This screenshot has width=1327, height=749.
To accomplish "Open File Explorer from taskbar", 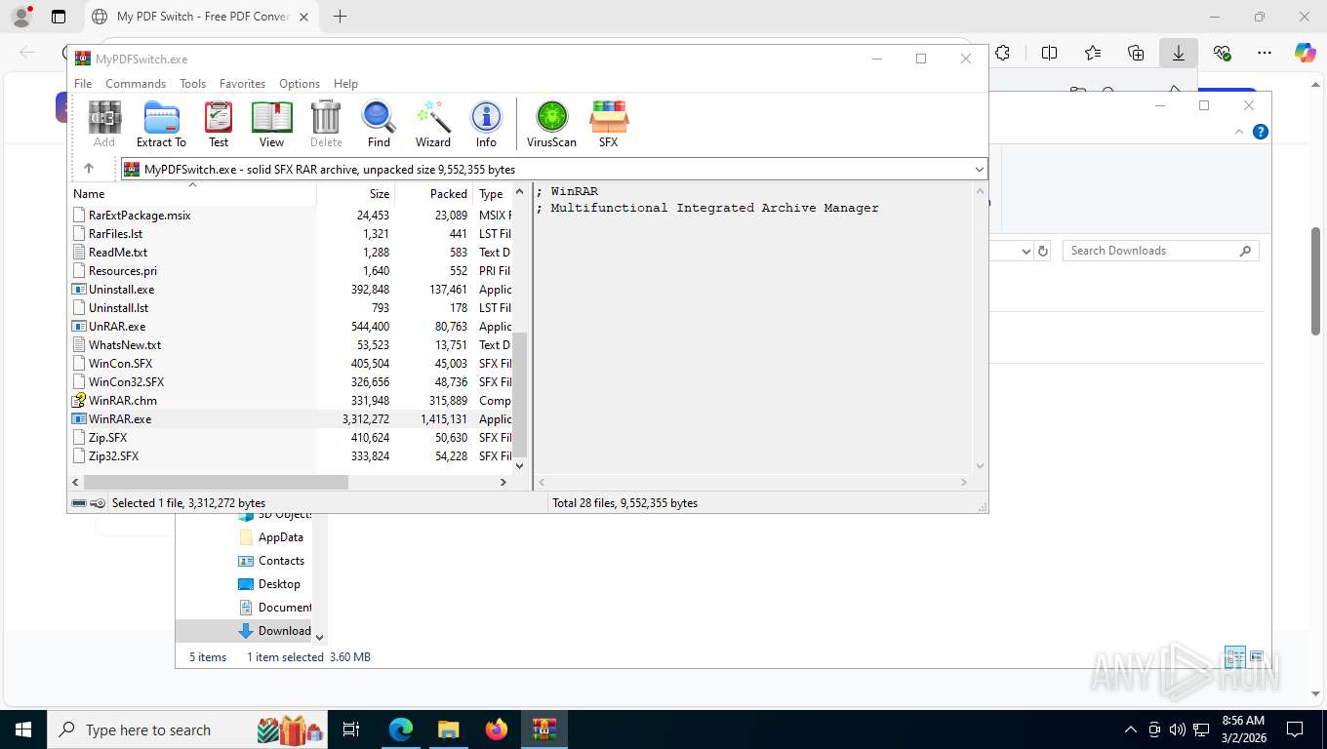I will coord(449,729).
